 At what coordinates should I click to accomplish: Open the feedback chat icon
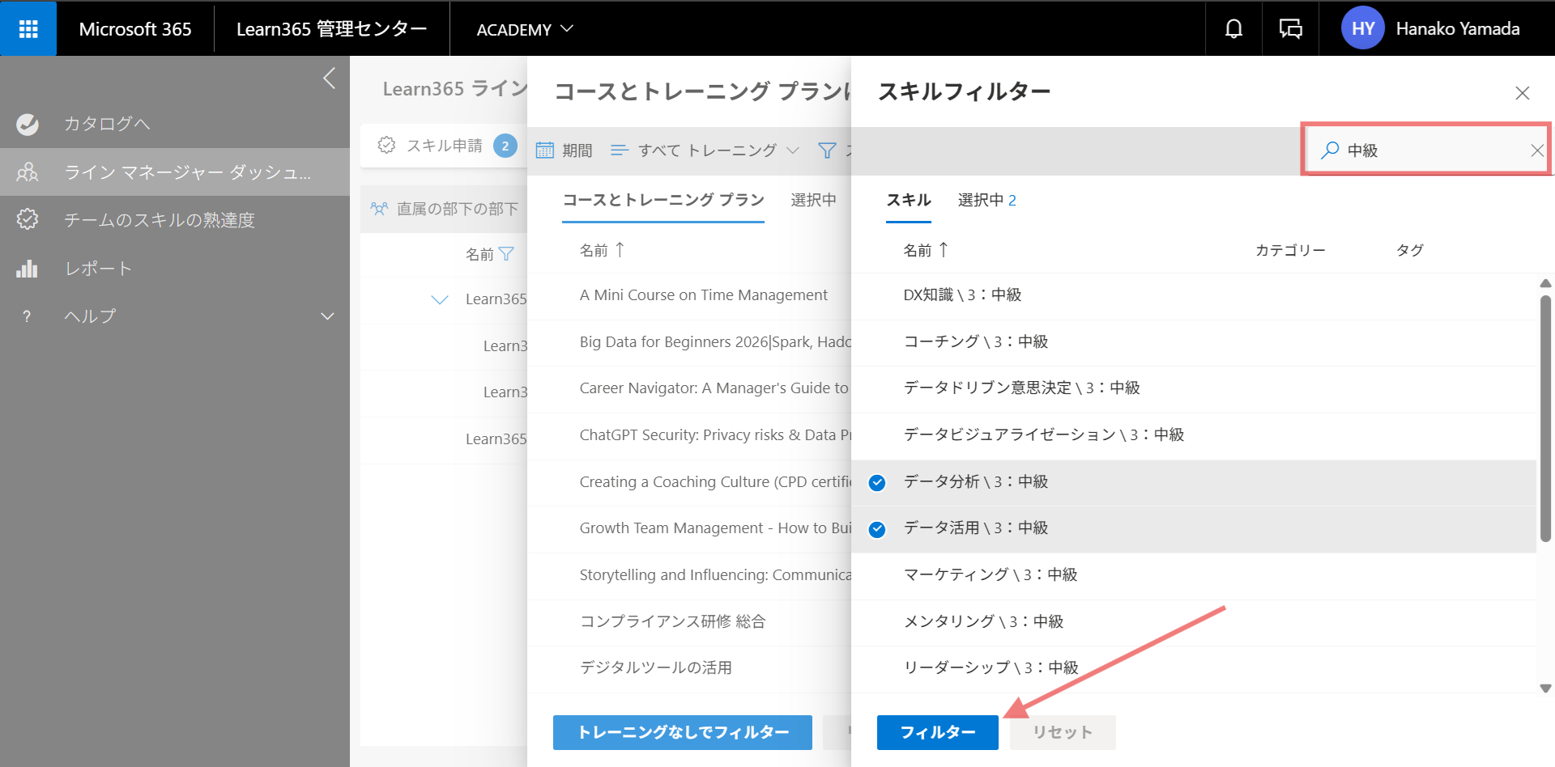(1290, 29)
